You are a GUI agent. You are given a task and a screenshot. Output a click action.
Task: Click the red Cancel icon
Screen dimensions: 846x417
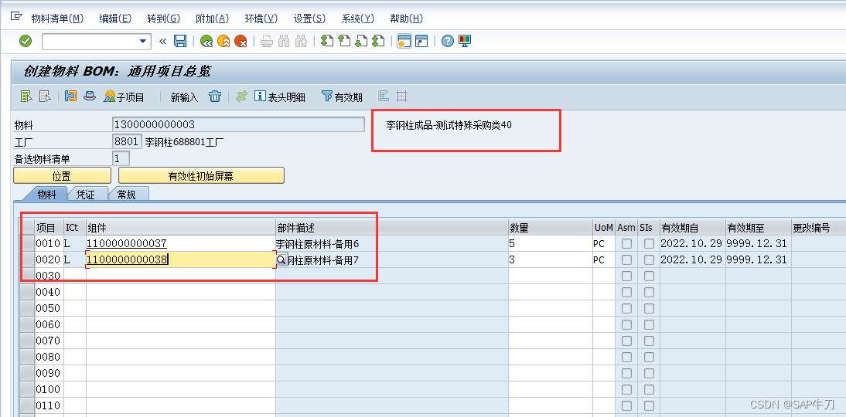point(240,41)
